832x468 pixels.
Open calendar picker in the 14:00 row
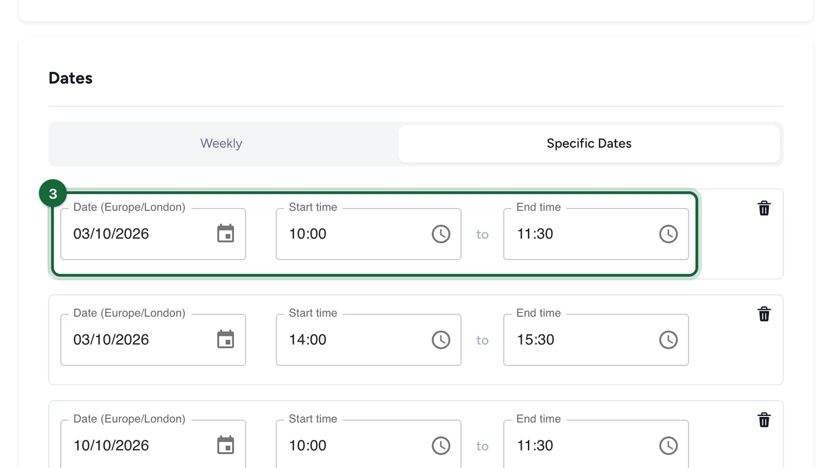click(x=226, y=340)
